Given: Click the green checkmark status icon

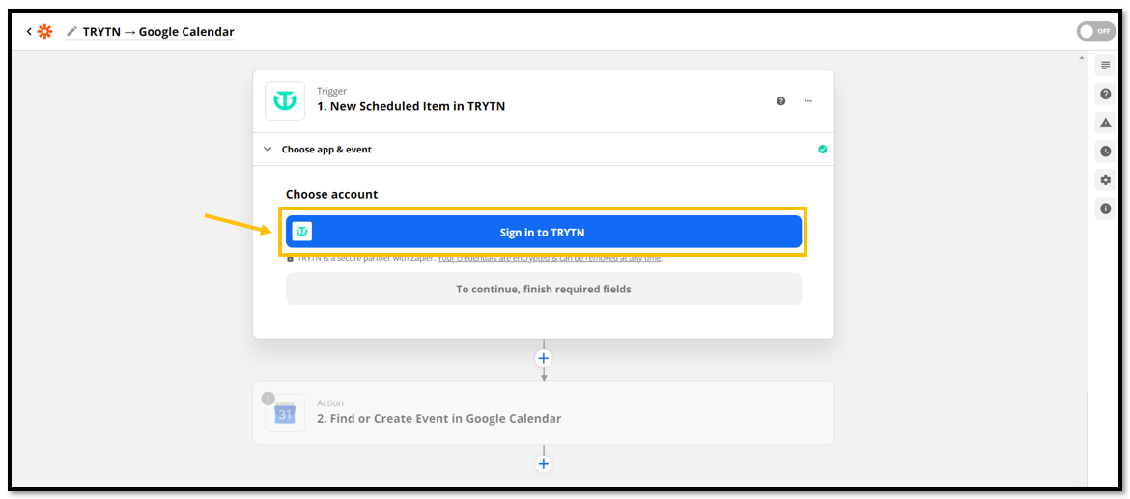Looking at the screenshot, I should coord(822,149).
